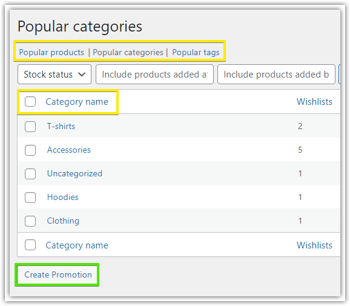
Task: Open the Popular products tab
Action: click(51, 53)
